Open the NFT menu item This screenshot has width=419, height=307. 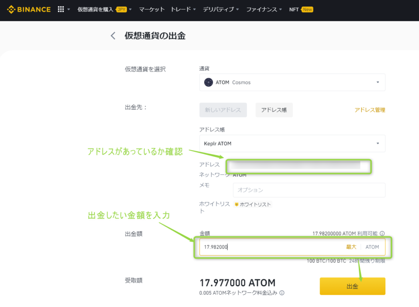[294, 9]
